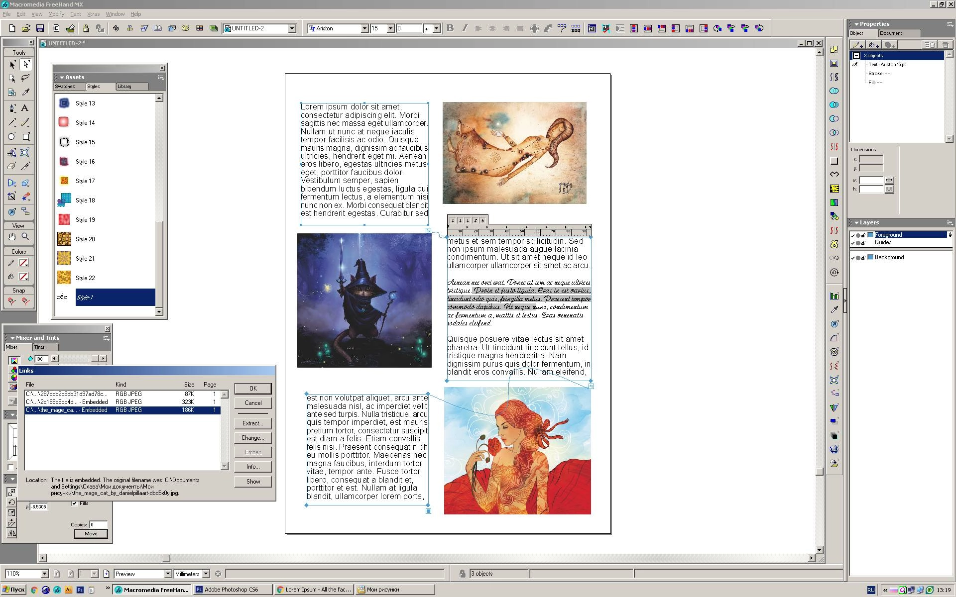Viewport: 956px width, 597px height.
Task: Center-align the text
Action: coord(492,28)
